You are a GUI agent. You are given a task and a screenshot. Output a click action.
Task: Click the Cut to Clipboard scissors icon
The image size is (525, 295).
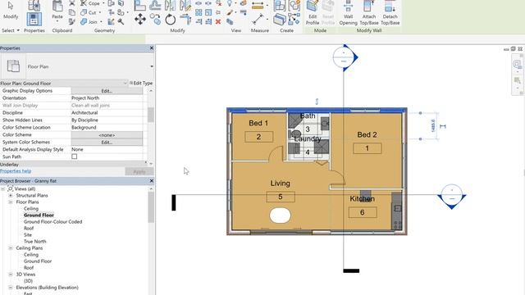click(x=72, y=3)
